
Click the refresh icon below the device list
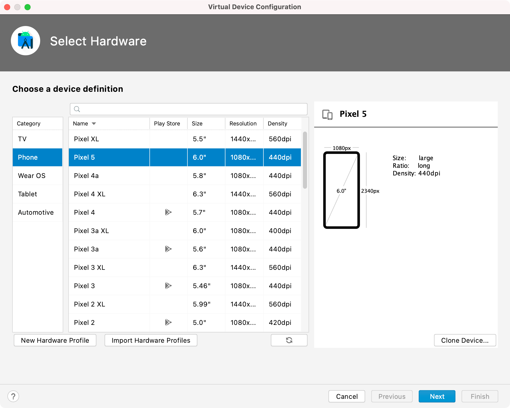[x=289, y=340]
